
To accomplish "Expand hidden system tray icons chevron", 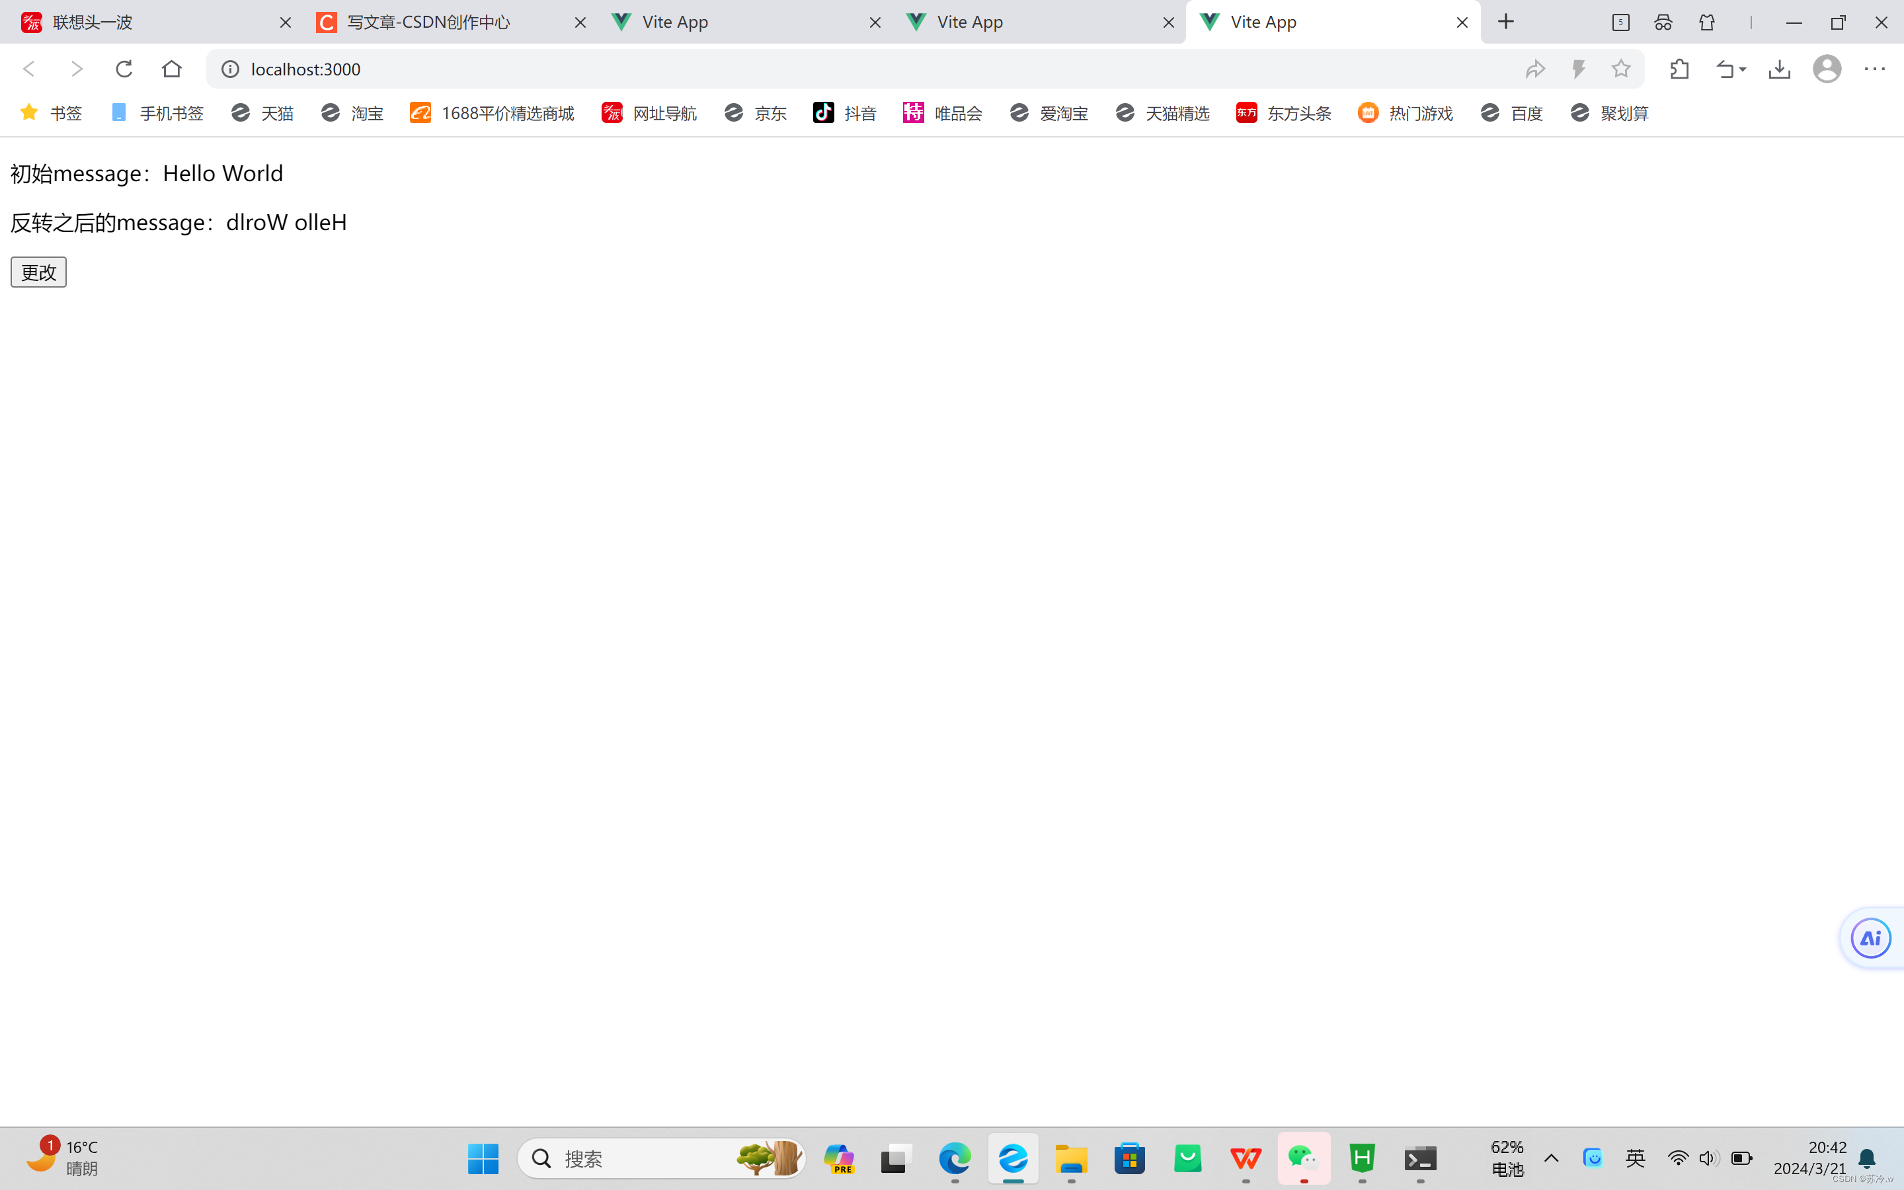I will [x=1551, y=1158].
